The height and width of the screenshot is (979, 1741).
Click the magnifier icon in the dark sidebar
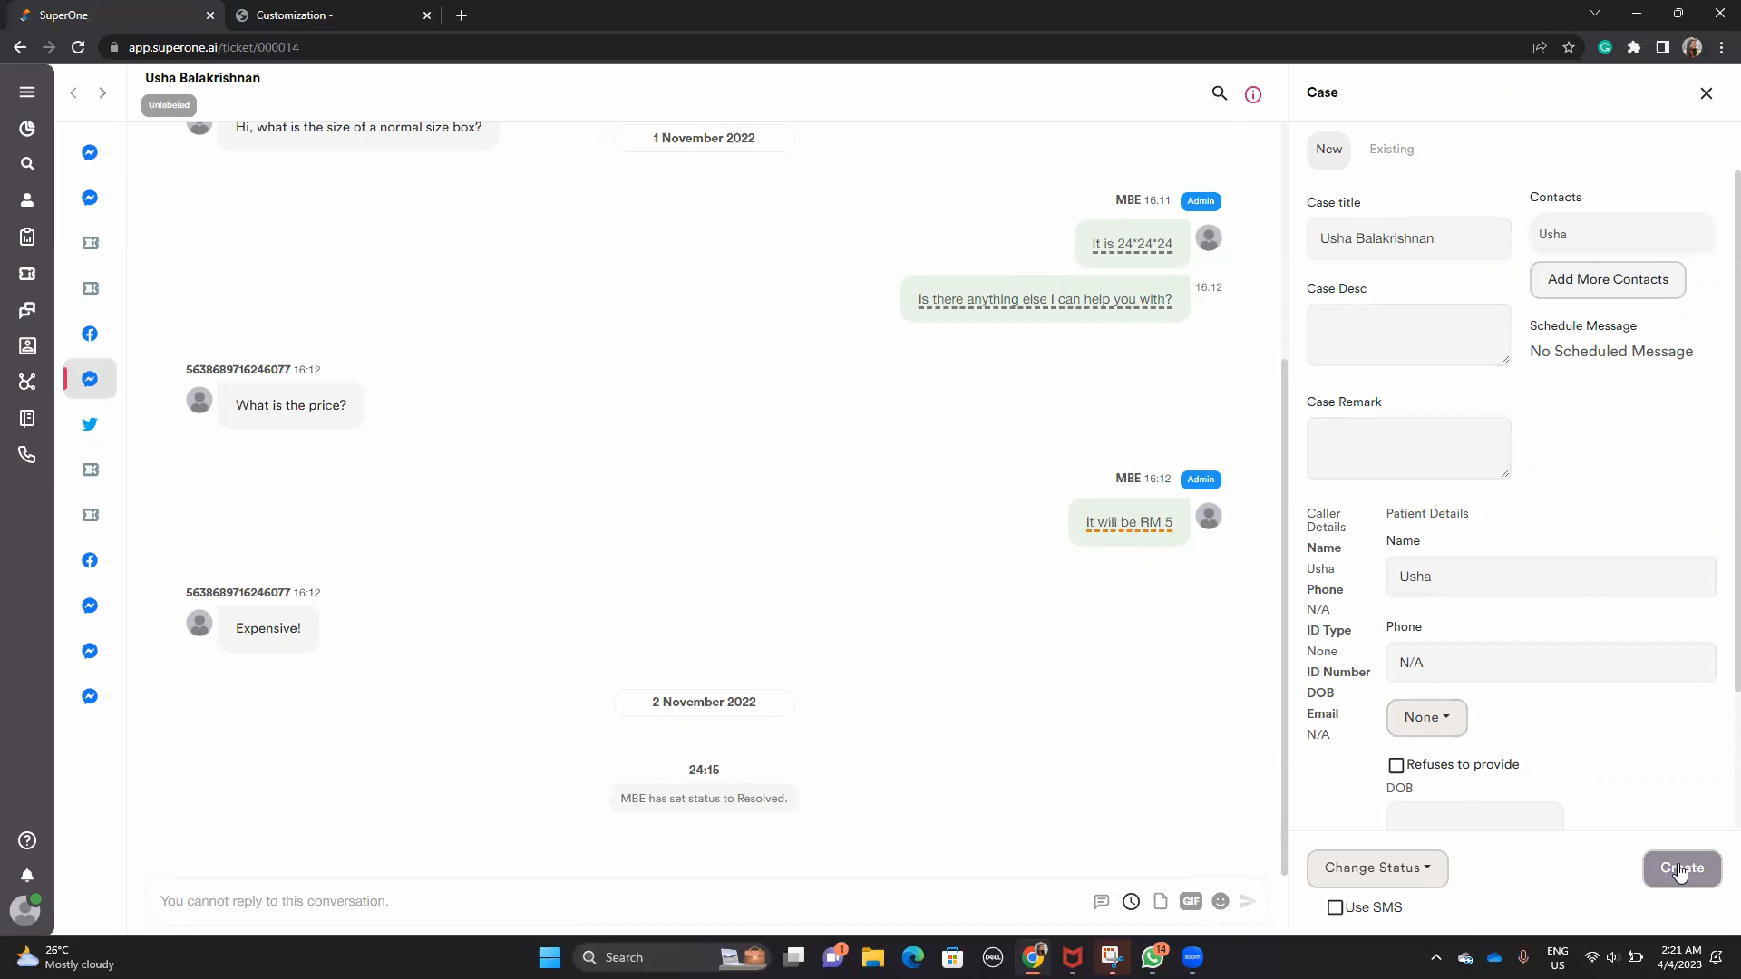[27, 164]
